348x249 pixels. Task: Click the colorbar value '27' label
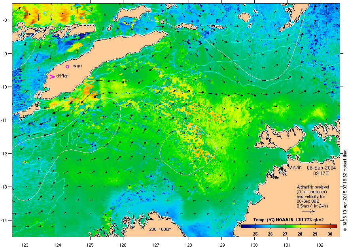[285, 234]
